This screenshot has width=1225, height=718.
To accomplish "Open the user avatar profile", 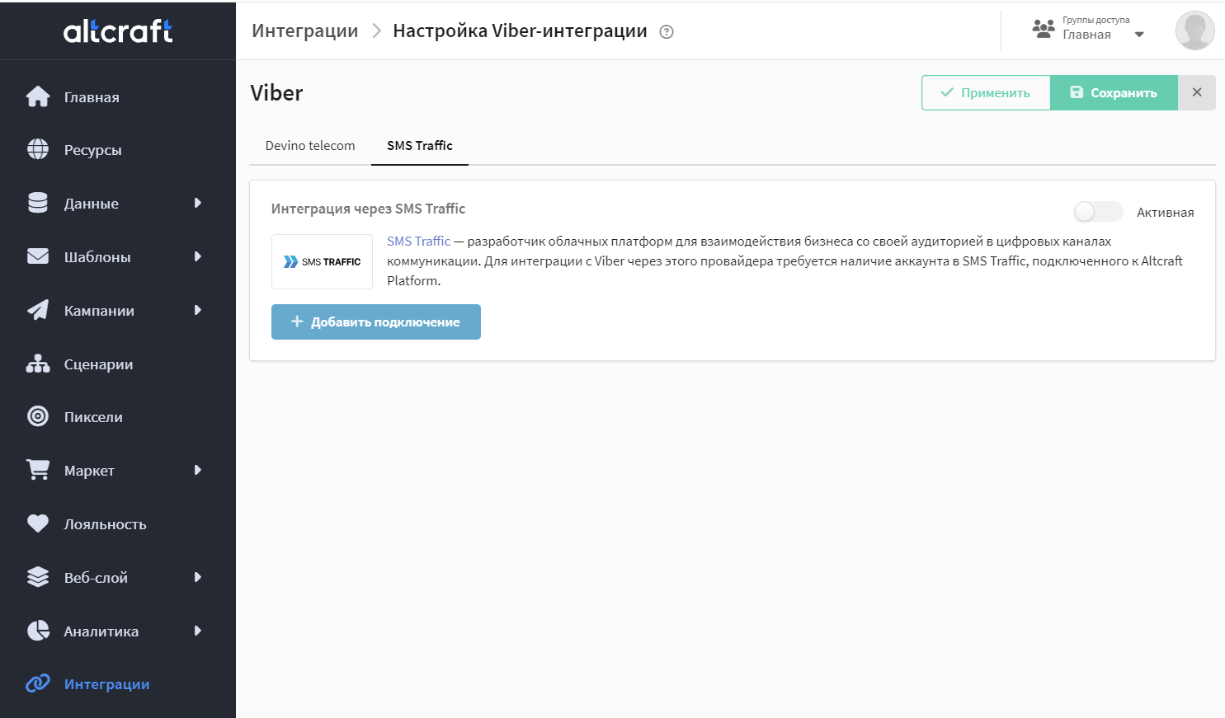I will [1194, 31].
